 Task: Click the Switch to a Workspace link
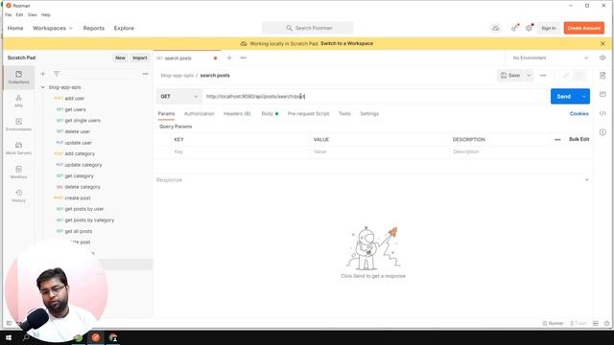[346, 43]
